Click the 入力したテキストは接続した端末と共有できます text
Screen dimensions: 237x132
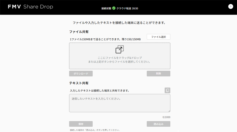point(100,91)
